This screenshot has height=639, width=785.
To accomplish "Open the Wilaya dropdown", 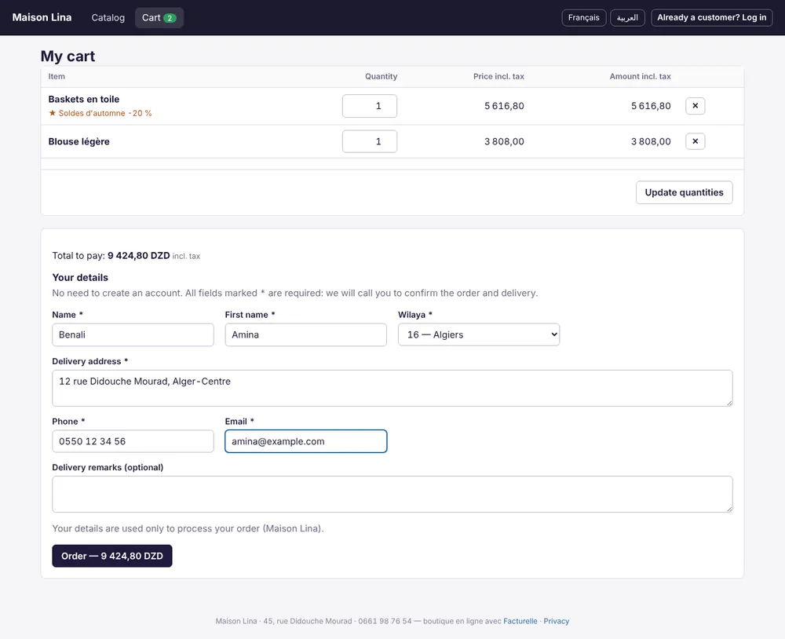I will [479, 334].
